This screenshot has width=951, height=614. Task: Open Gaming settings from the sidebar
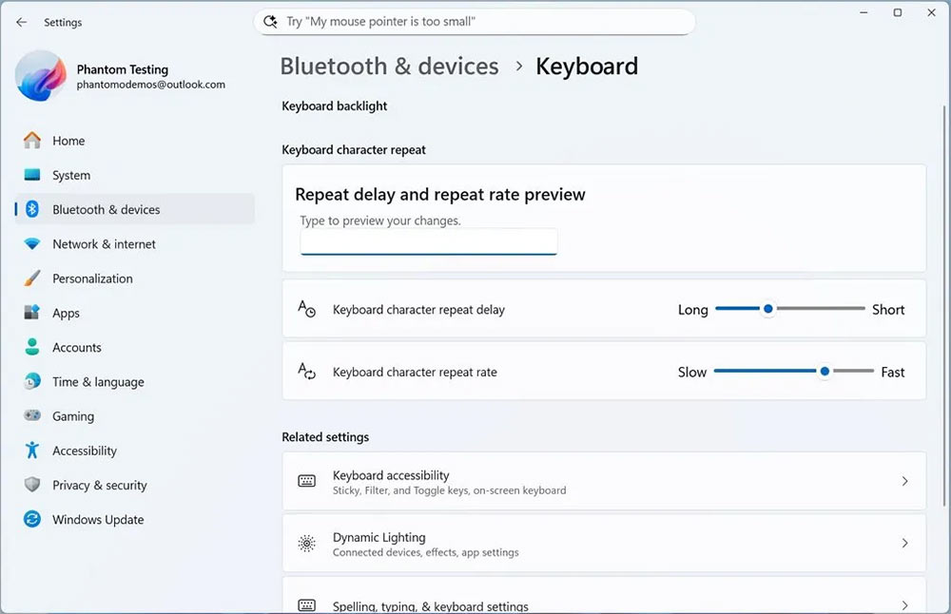(73, 416)
